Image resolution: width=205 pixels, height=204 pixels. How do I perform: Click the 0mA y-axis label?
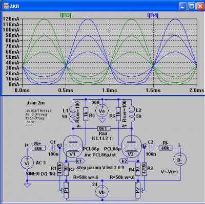14,84
